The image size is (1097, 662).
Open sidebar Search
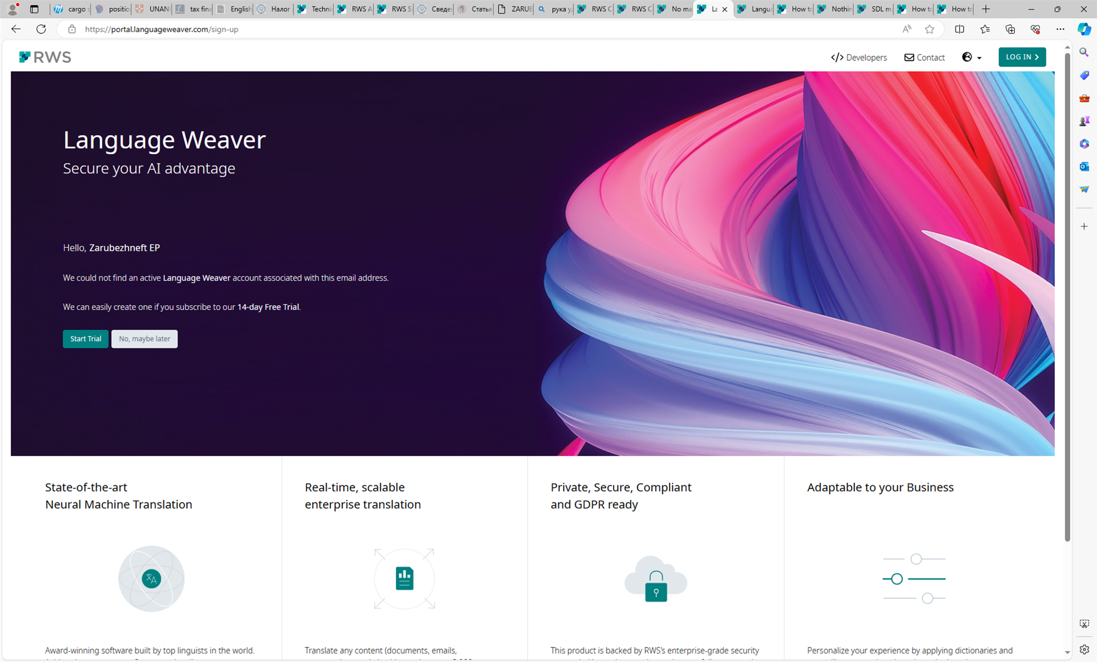click(x=1084, y=52)
